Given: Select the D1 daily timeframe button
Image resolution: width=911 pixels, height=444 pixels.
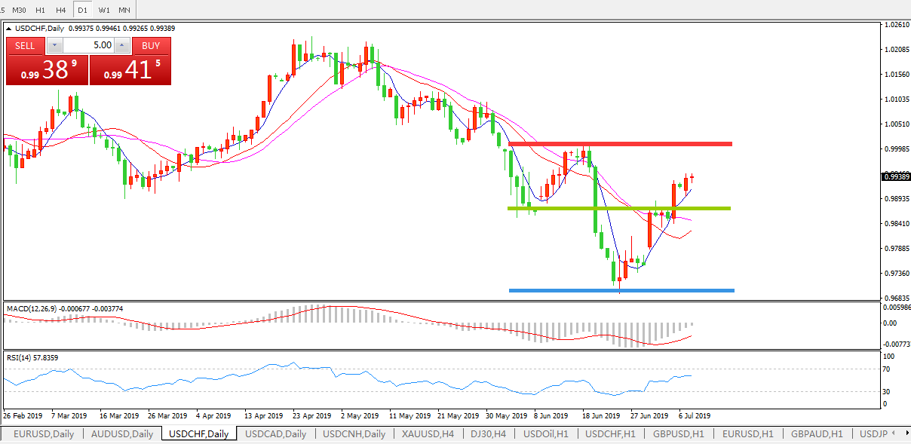Looking at the screenshot, I should pyautogui.click(x=83, y=10).
